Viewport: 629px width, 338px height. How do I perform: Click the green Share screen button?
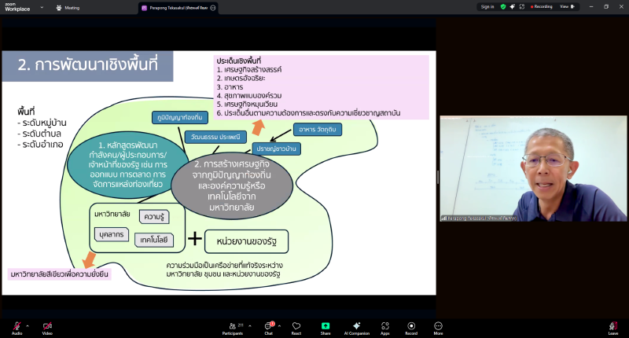coord(326,325)
